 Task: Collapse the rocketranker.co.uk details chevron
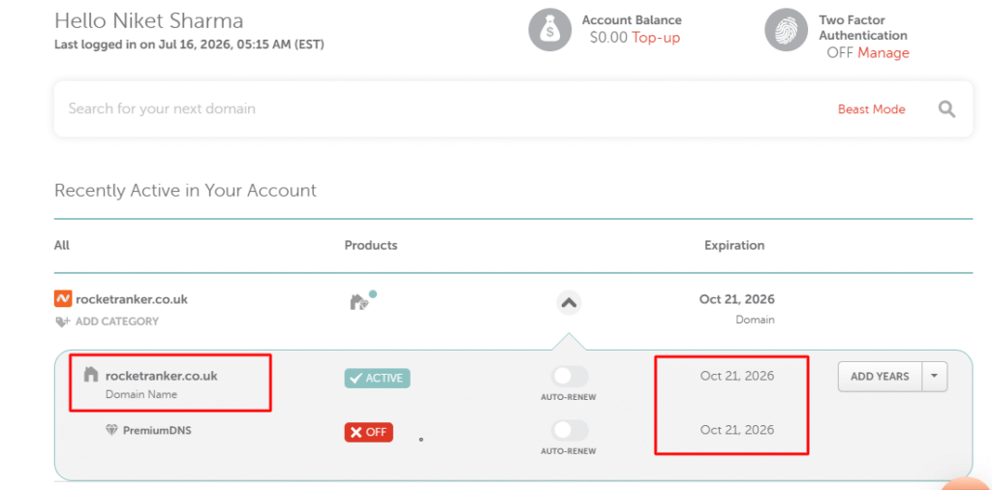[x=569, y=303]
